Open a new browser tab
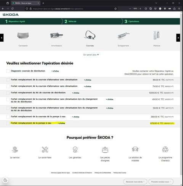183x186 pixels. click(x=43, y=3)
